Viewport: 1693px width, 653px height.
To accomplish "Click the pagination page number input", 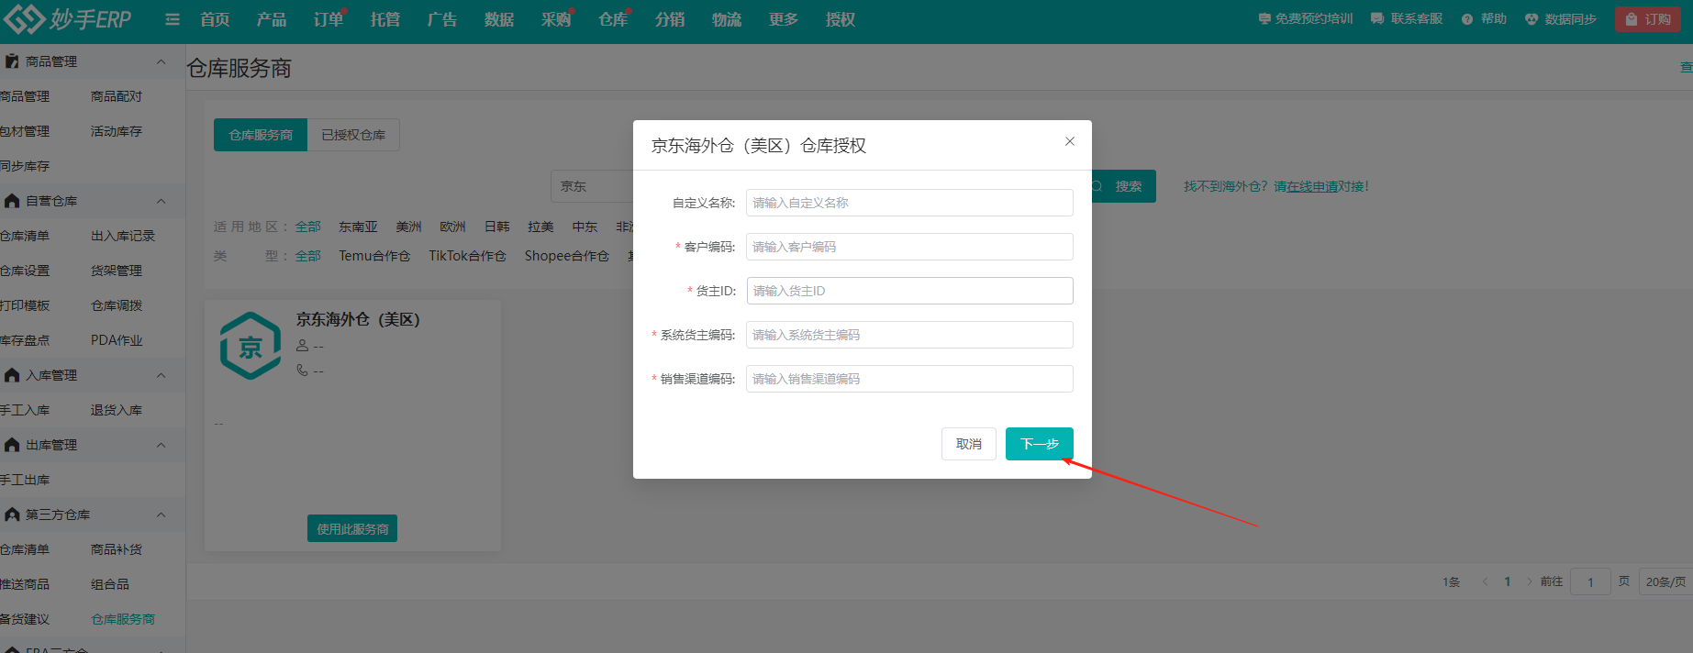I will click(x=1590, y=581).
